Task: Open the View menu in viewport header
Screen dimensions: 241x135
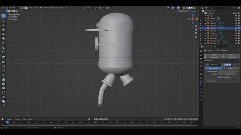Action: pos(31,7)
